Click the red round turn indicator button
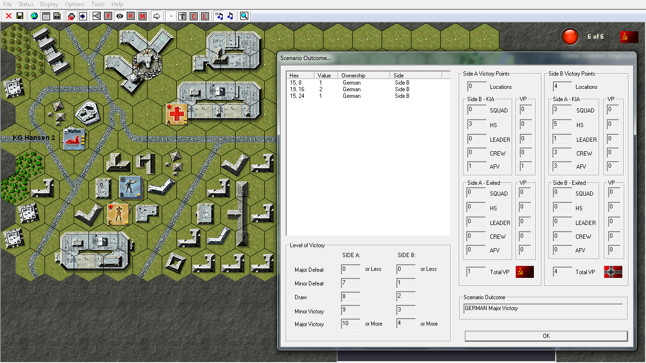646x363 pixels. tap(570, 37)
